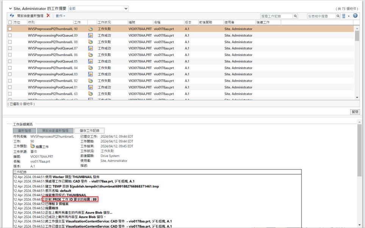Click the thumbnail job icon in row 90
365x228 pixels.
click(x=90, y=29)
